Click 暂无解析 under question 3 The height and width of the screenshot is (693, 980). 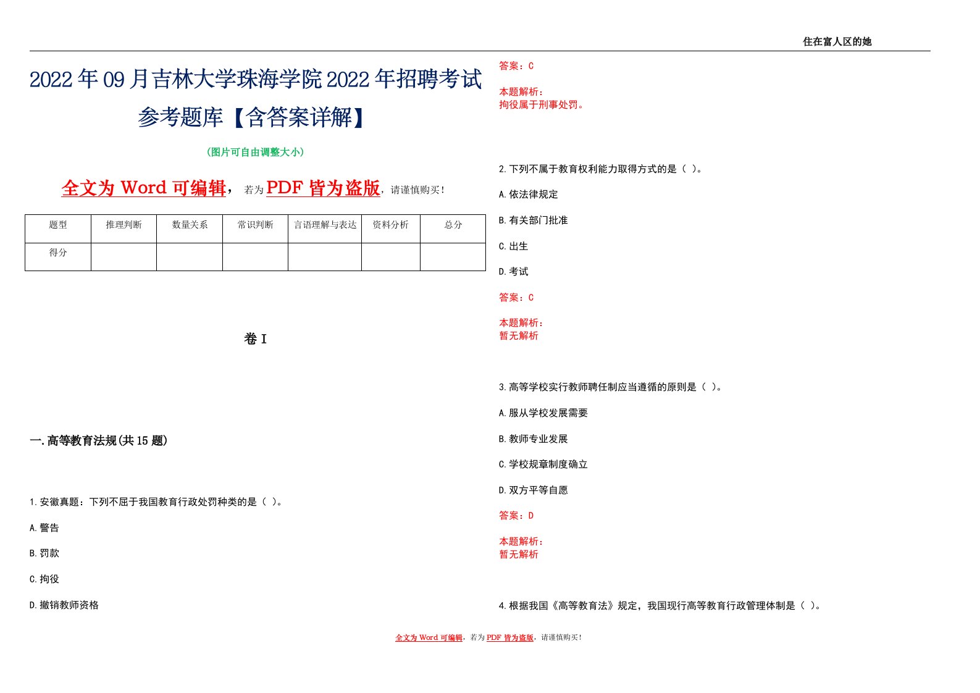[519, 554]
